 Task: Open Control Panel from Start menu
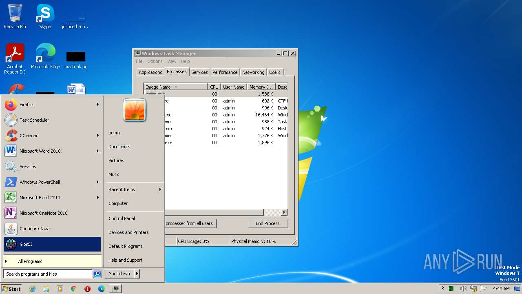(x=135, y=218)
